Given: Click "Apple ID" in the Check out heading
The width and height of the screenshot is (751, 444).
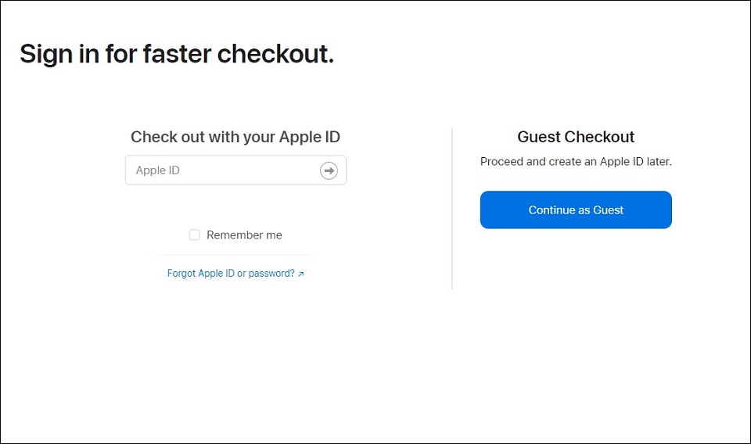Looking at the screenshot, I should pyautogui.click(x=310, y=137).
